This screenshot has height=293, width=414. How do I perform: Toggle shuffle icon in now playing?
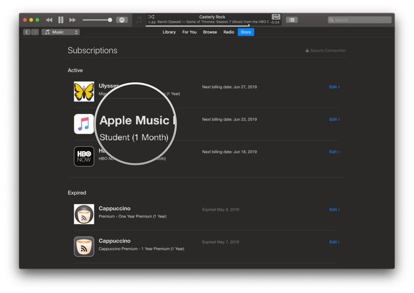[x=151, y=17]
